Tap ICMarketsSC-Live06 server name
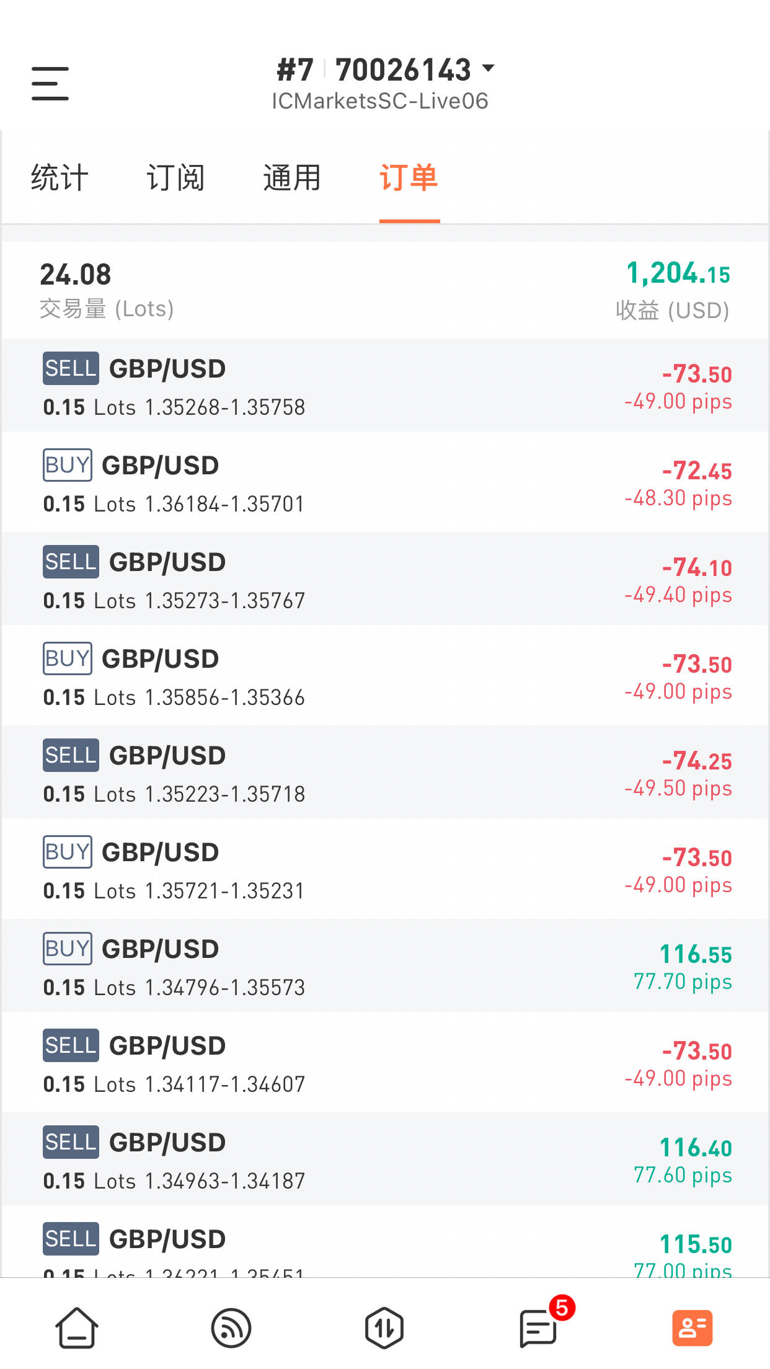 coord(380,101)
